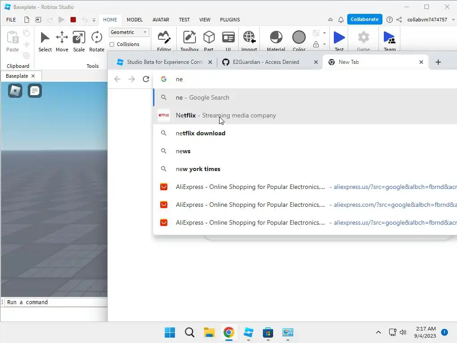Open Windows taskbar Search

click(x=189, y=332)
